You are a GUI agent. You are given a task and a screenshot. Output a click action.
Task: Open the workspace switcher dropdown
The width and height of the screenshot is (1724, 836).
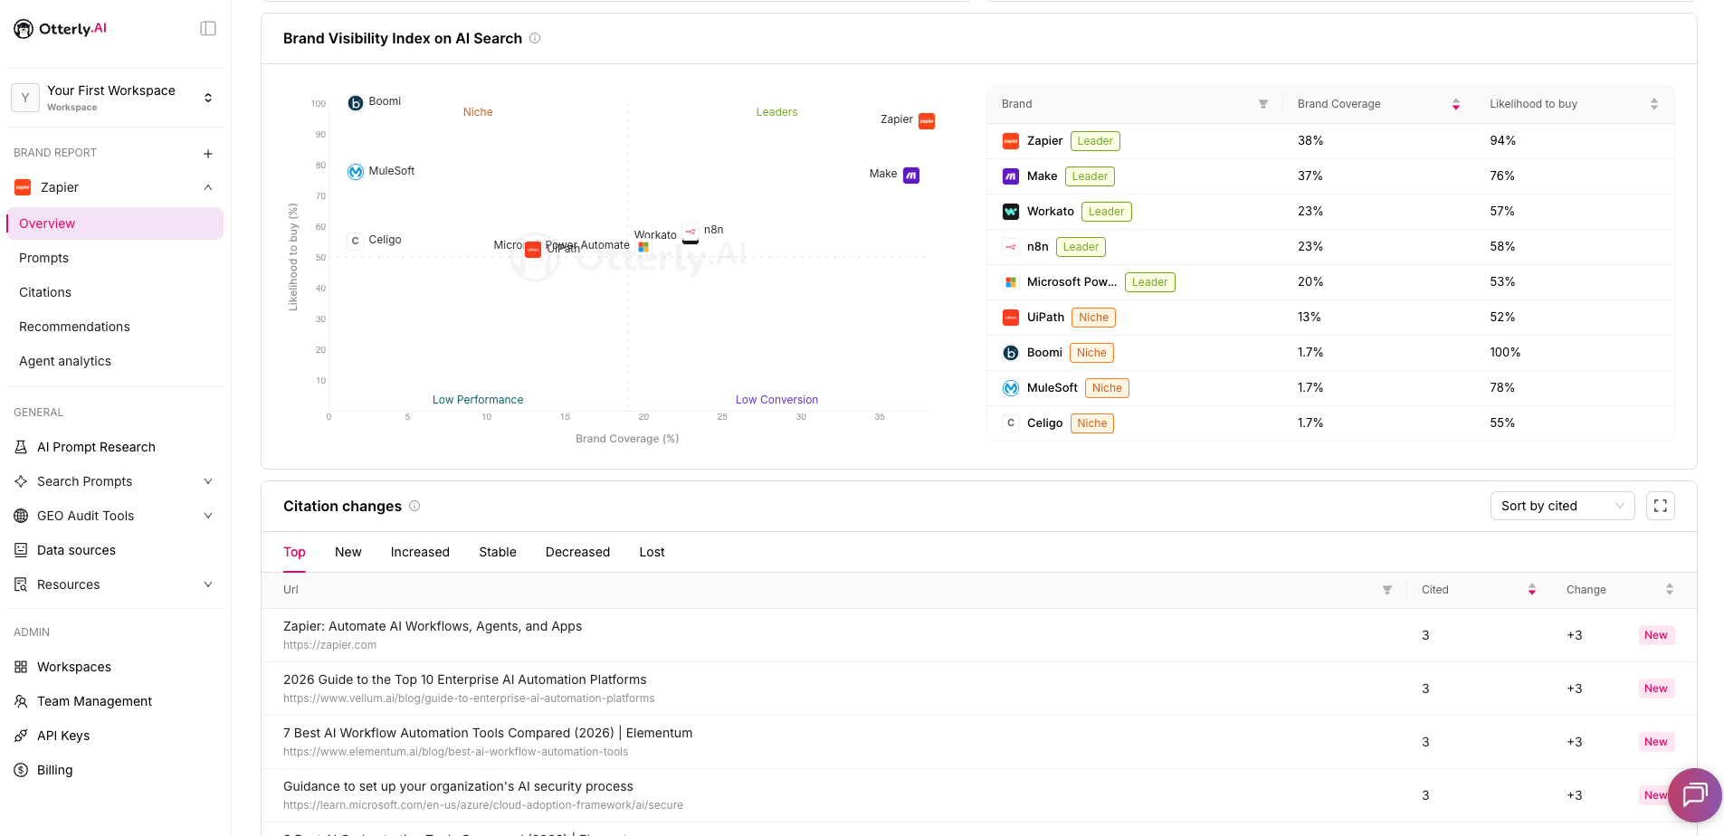(x=115, y=98)
